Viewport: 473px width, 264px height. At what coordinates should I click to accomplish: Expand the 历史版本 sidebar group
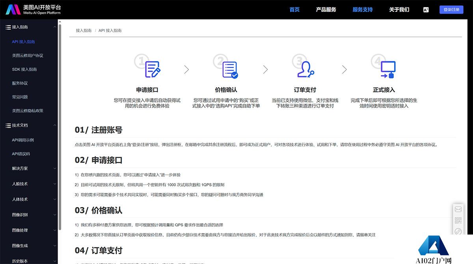point(55,261)
